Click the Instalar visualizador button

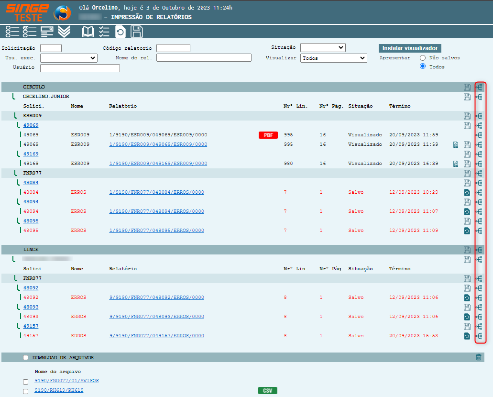pos(410,48)
